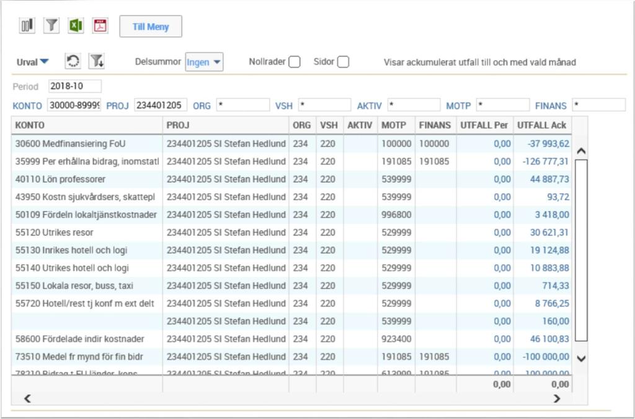Click the vertical scrollbar thumb

[x=581, y=250]
